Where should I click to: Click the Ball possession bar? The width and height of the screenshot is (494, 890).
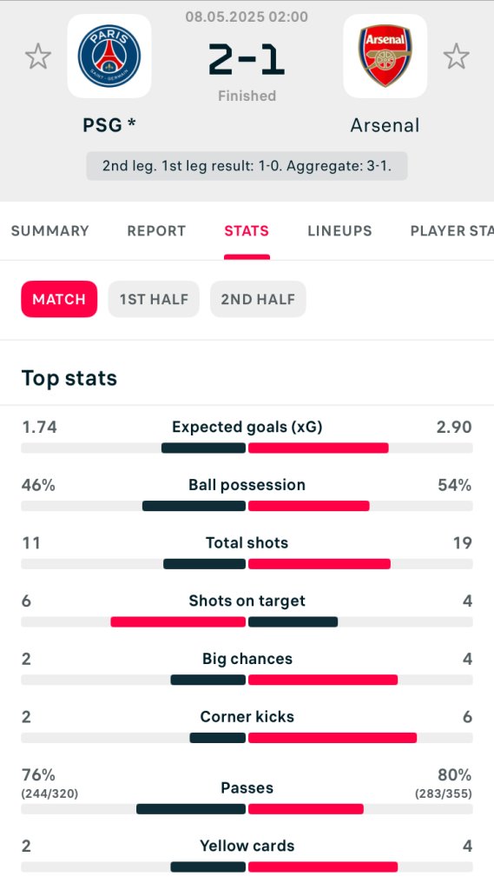pos(247,506)
